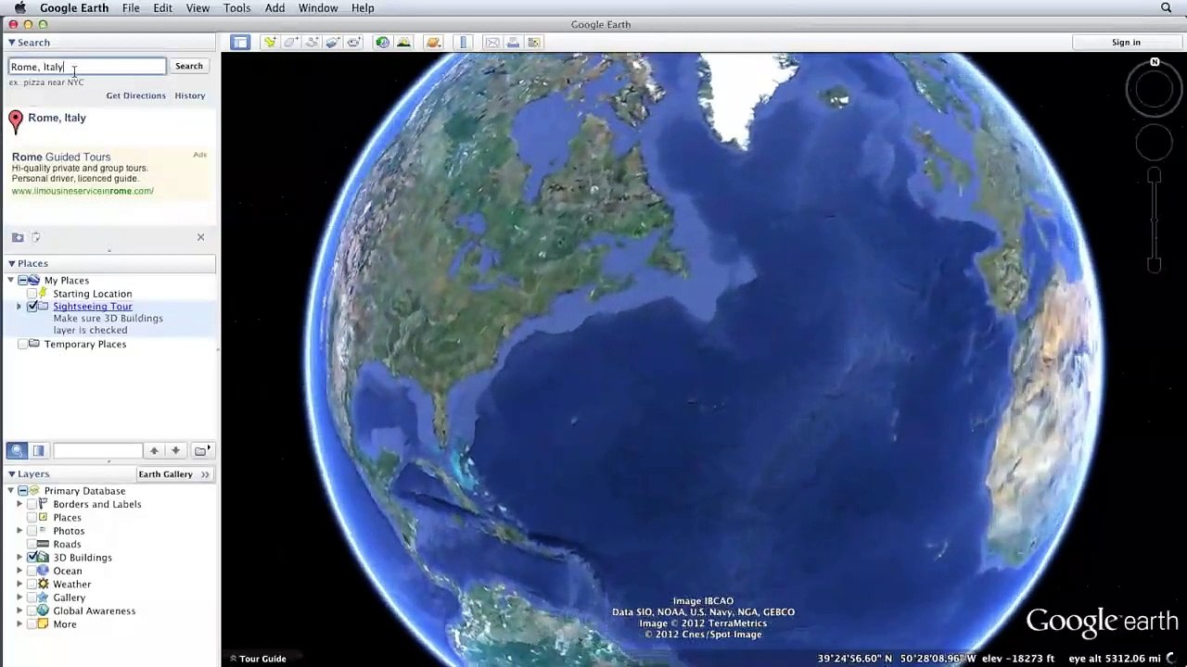Open the Earth Gallery
Screen dimensions: 1187x667
coord(173,474)
